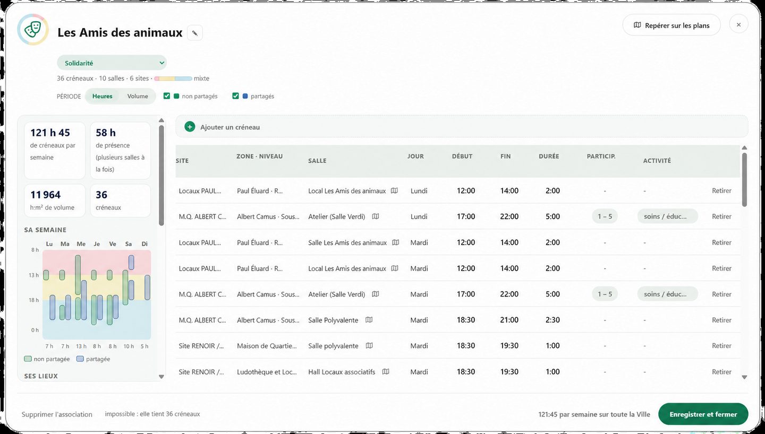Click Retirer for the Salle Polyvalente 21:00 row
The image size is (765, 434).
721,320
